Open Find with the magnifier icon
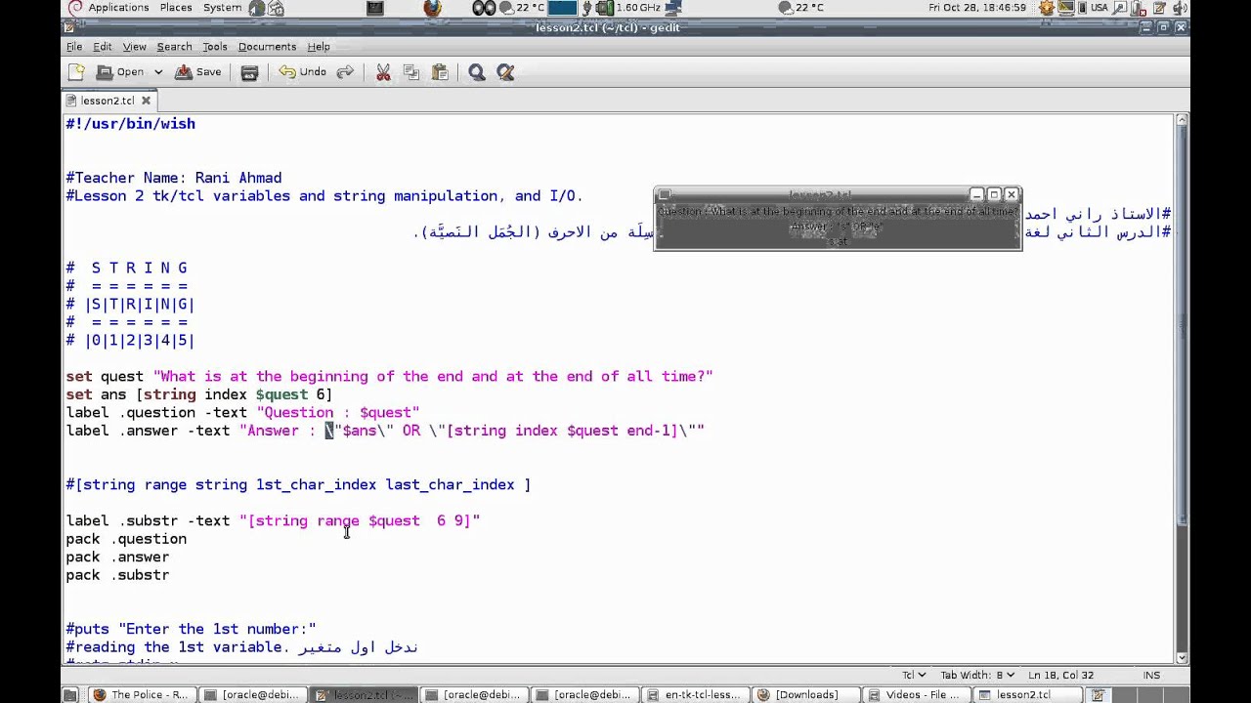The width and height of the screenshot is (1251, 703). point(477,72)
